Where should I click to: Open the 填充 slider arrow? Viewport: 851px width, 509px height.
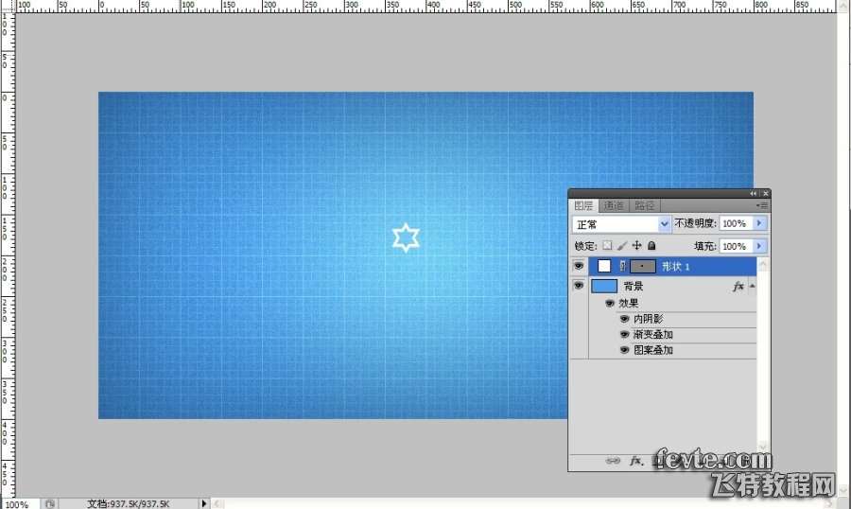point(759,246)
